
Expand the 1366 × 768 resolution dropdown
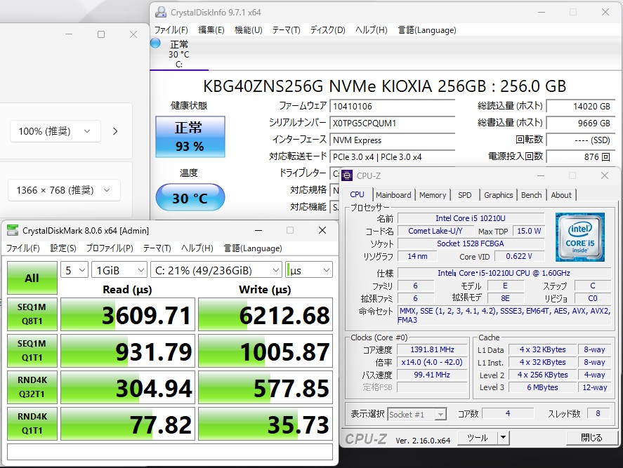(x=64, y=190)
